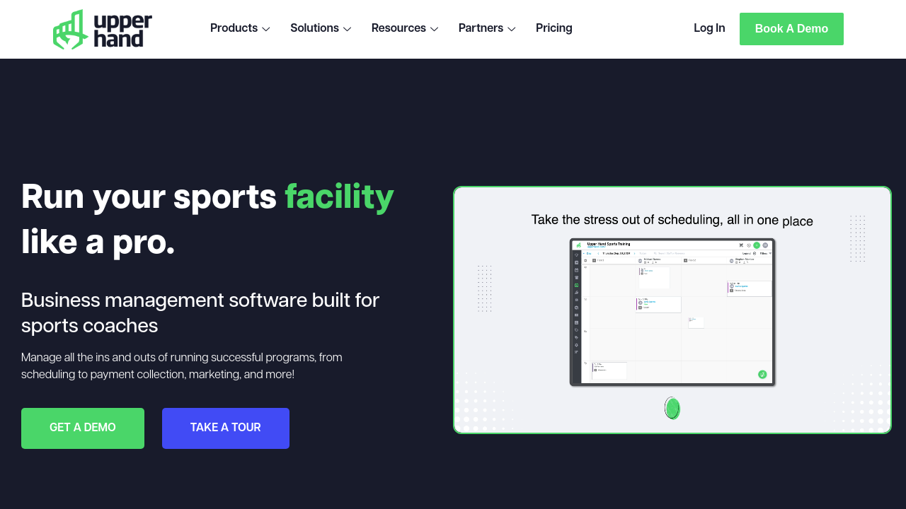Image resolution: width=906 pixels, height=509 pixels.
Task: Click the green oval marker below tablet
Action: click(672, 408)
